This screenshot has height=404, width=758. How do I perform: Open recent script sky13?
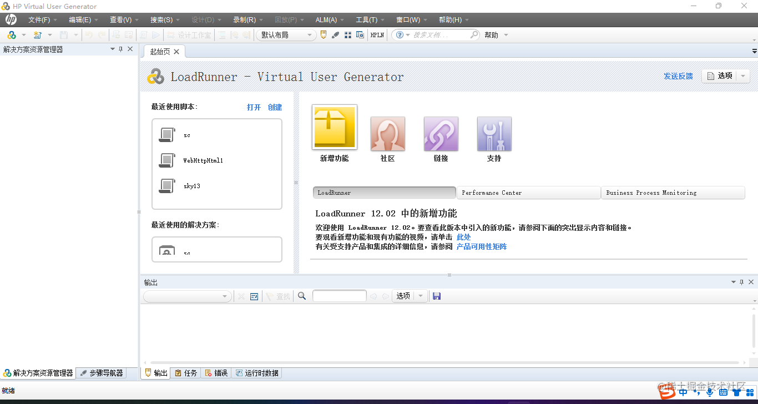click(191, 185)
